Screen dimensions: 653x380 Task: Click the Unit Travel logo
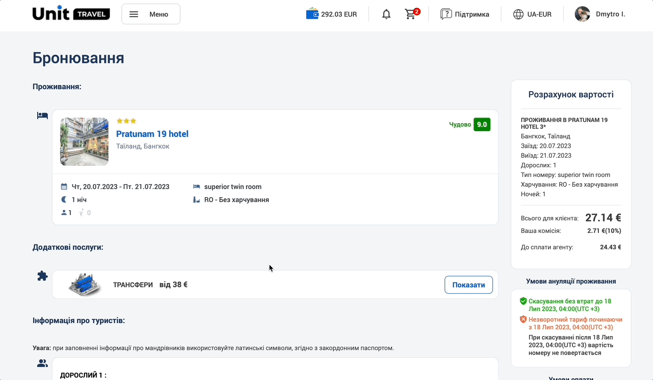coord(71,14)
